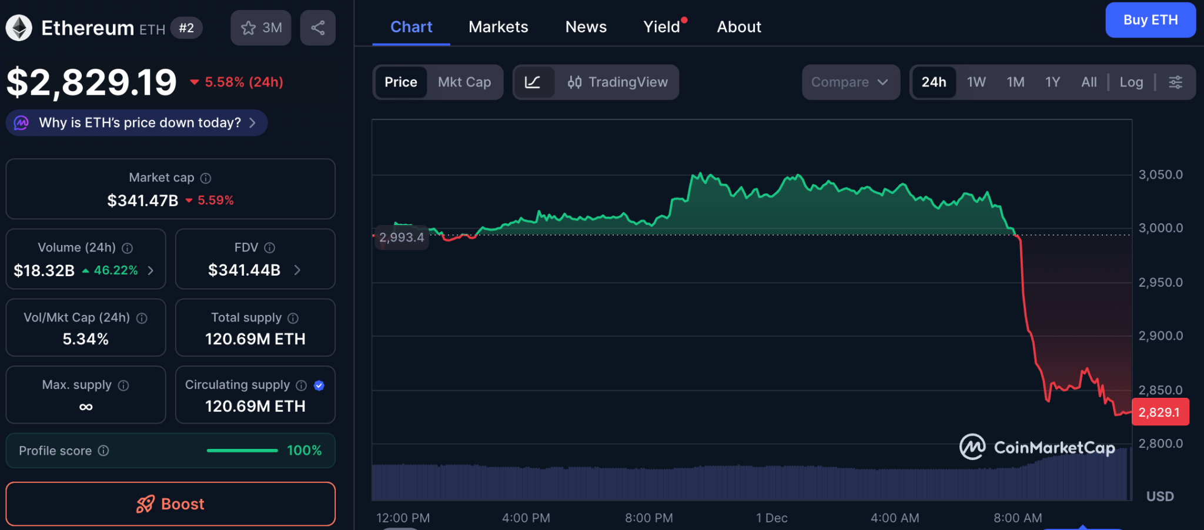The width and height of the screenshot is (1204, 530).
Task: Click the 5.34% Vol/Mkt Cap value
Action: click(86, 339)
